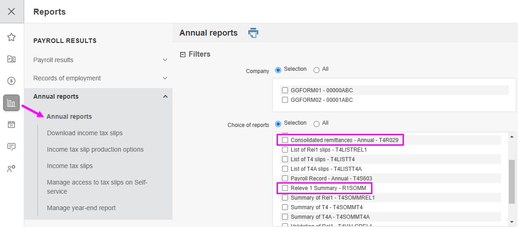Click the printer icon beside Annual reports

pyautogui.click(x=253, y=33)
